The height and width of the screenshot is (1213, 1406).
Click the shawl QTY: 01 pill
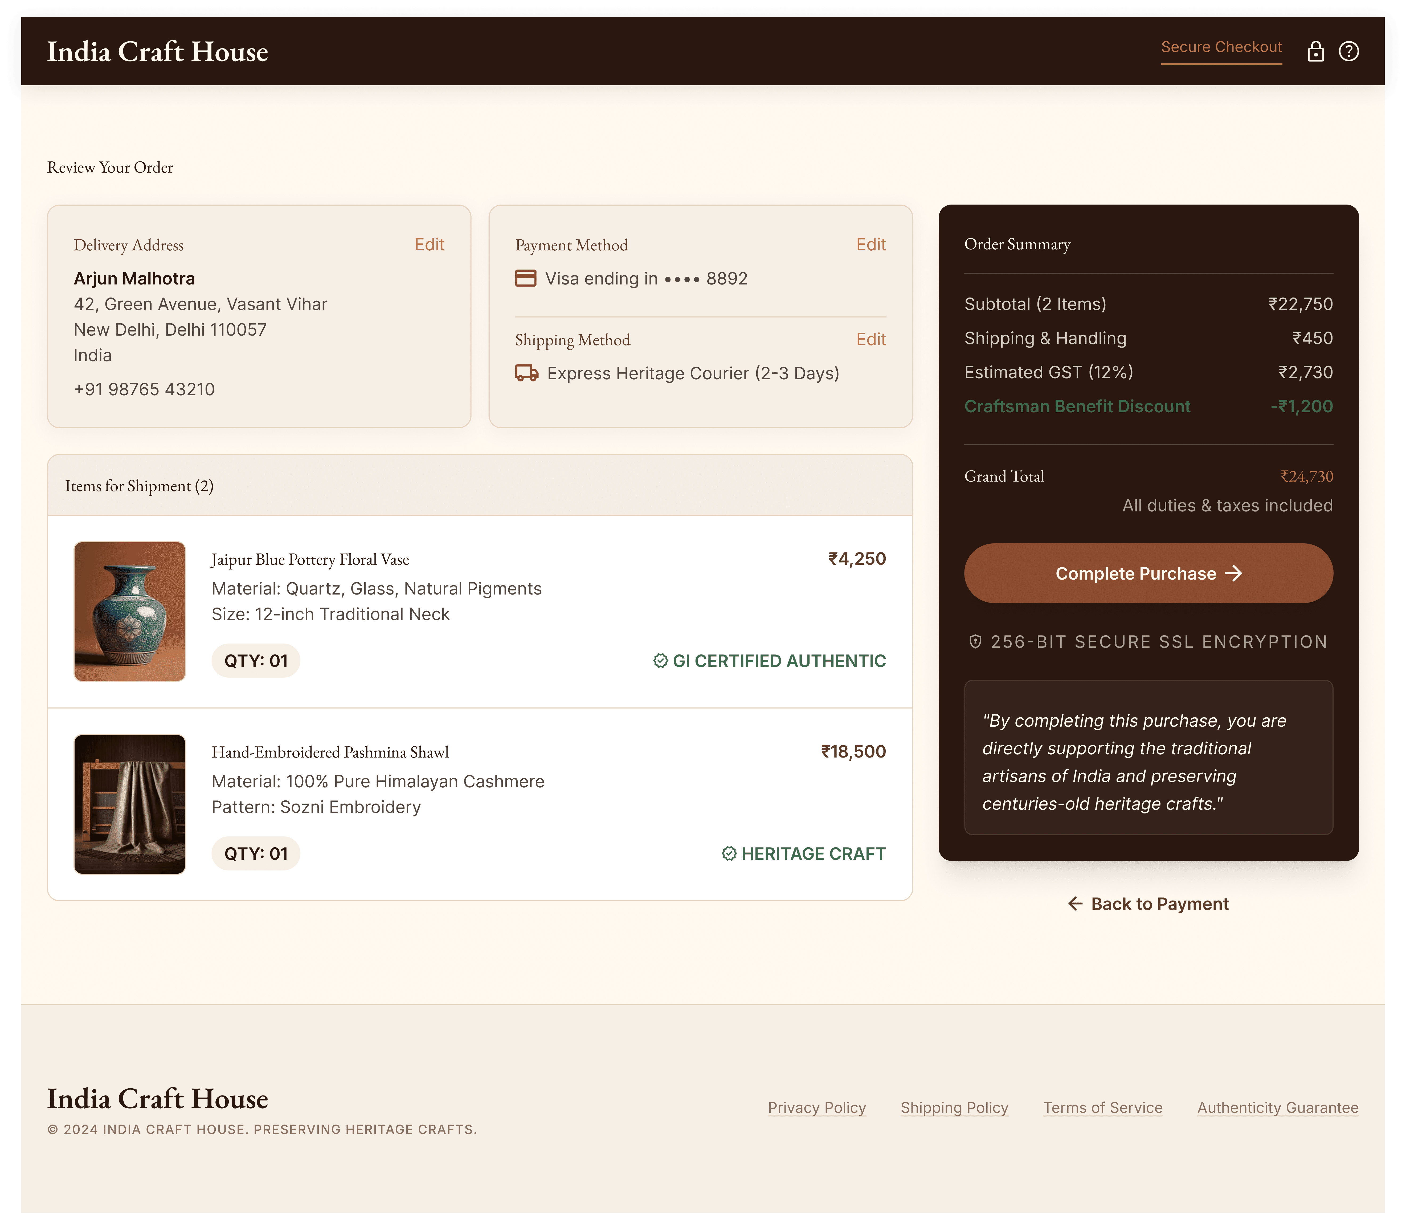coord(256,853)
